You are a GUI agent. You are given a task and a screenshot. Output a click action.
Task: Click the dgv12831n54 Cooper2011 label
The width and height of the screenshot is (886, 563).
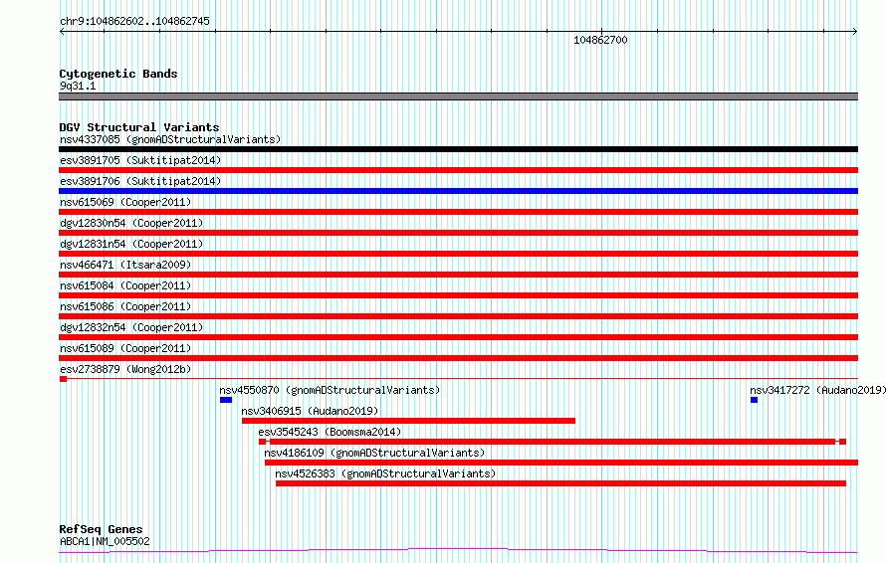[131, 244]
